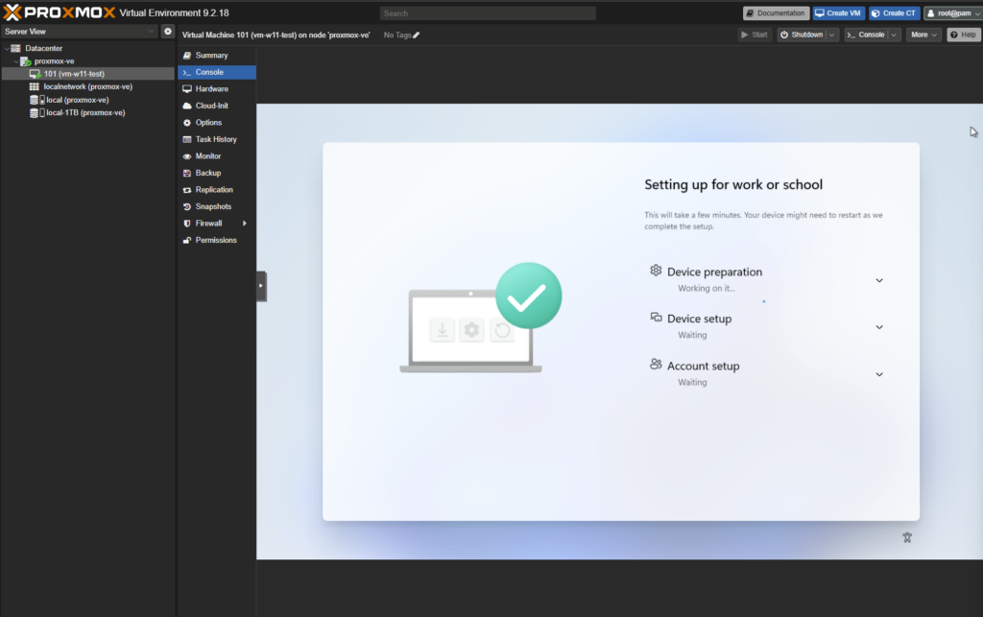Click the Shutdown button
Viewport: 983px width, 617px height.
coord(802,36)
